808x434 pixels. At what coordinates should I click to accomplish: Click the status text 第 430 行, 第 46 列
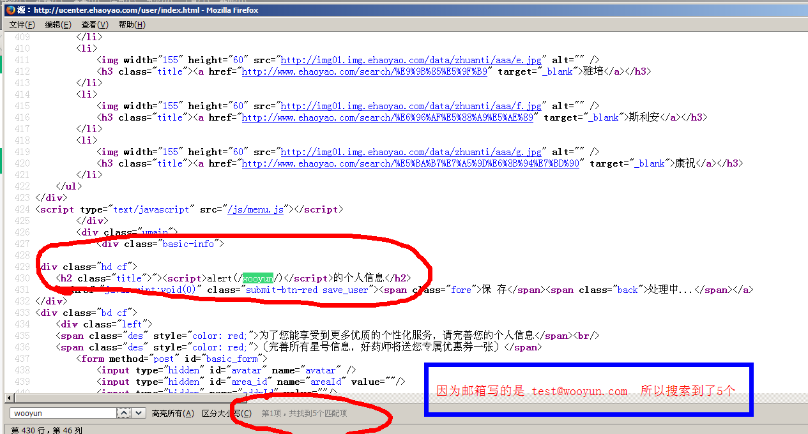click(x=47, y=430)
